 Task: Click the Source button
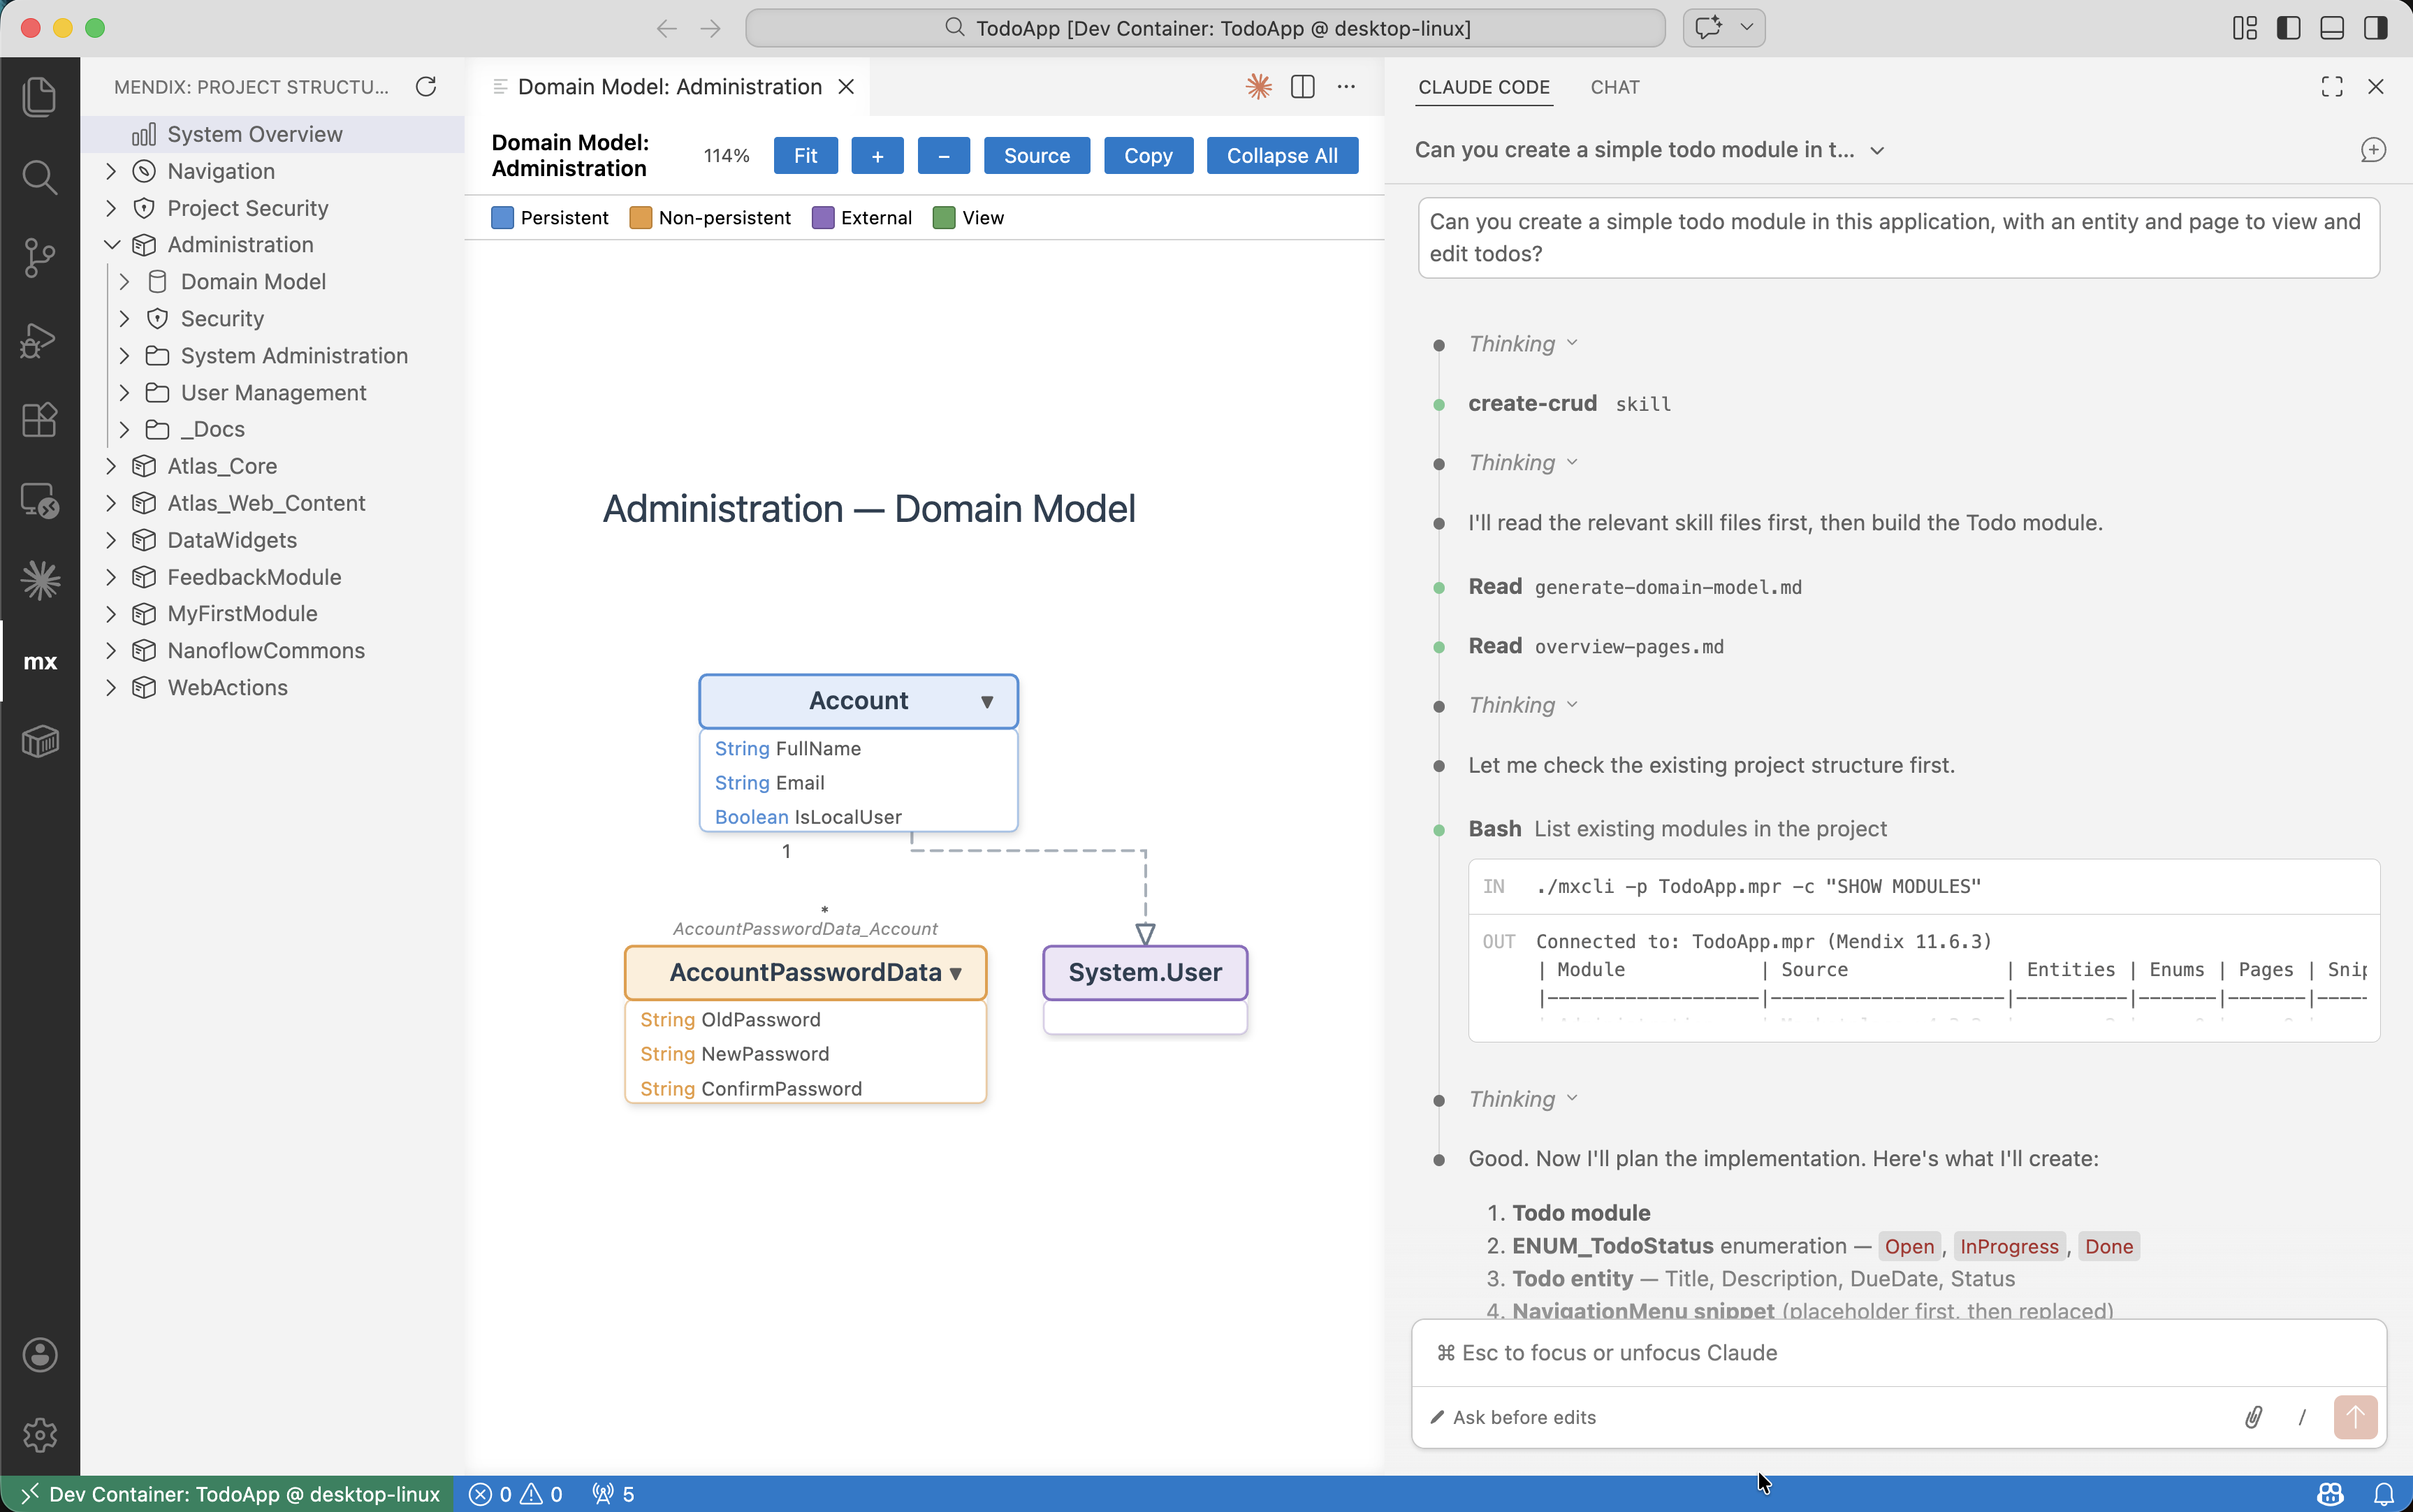click(1037, 156)
